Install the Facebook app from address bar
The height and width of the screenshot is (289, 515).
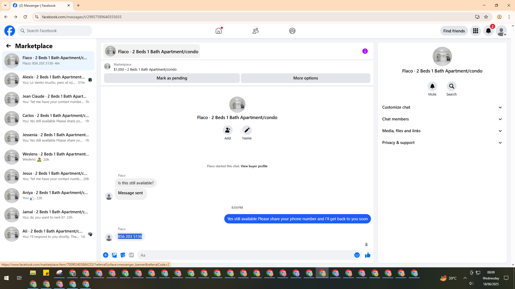(x=477, y=17)
